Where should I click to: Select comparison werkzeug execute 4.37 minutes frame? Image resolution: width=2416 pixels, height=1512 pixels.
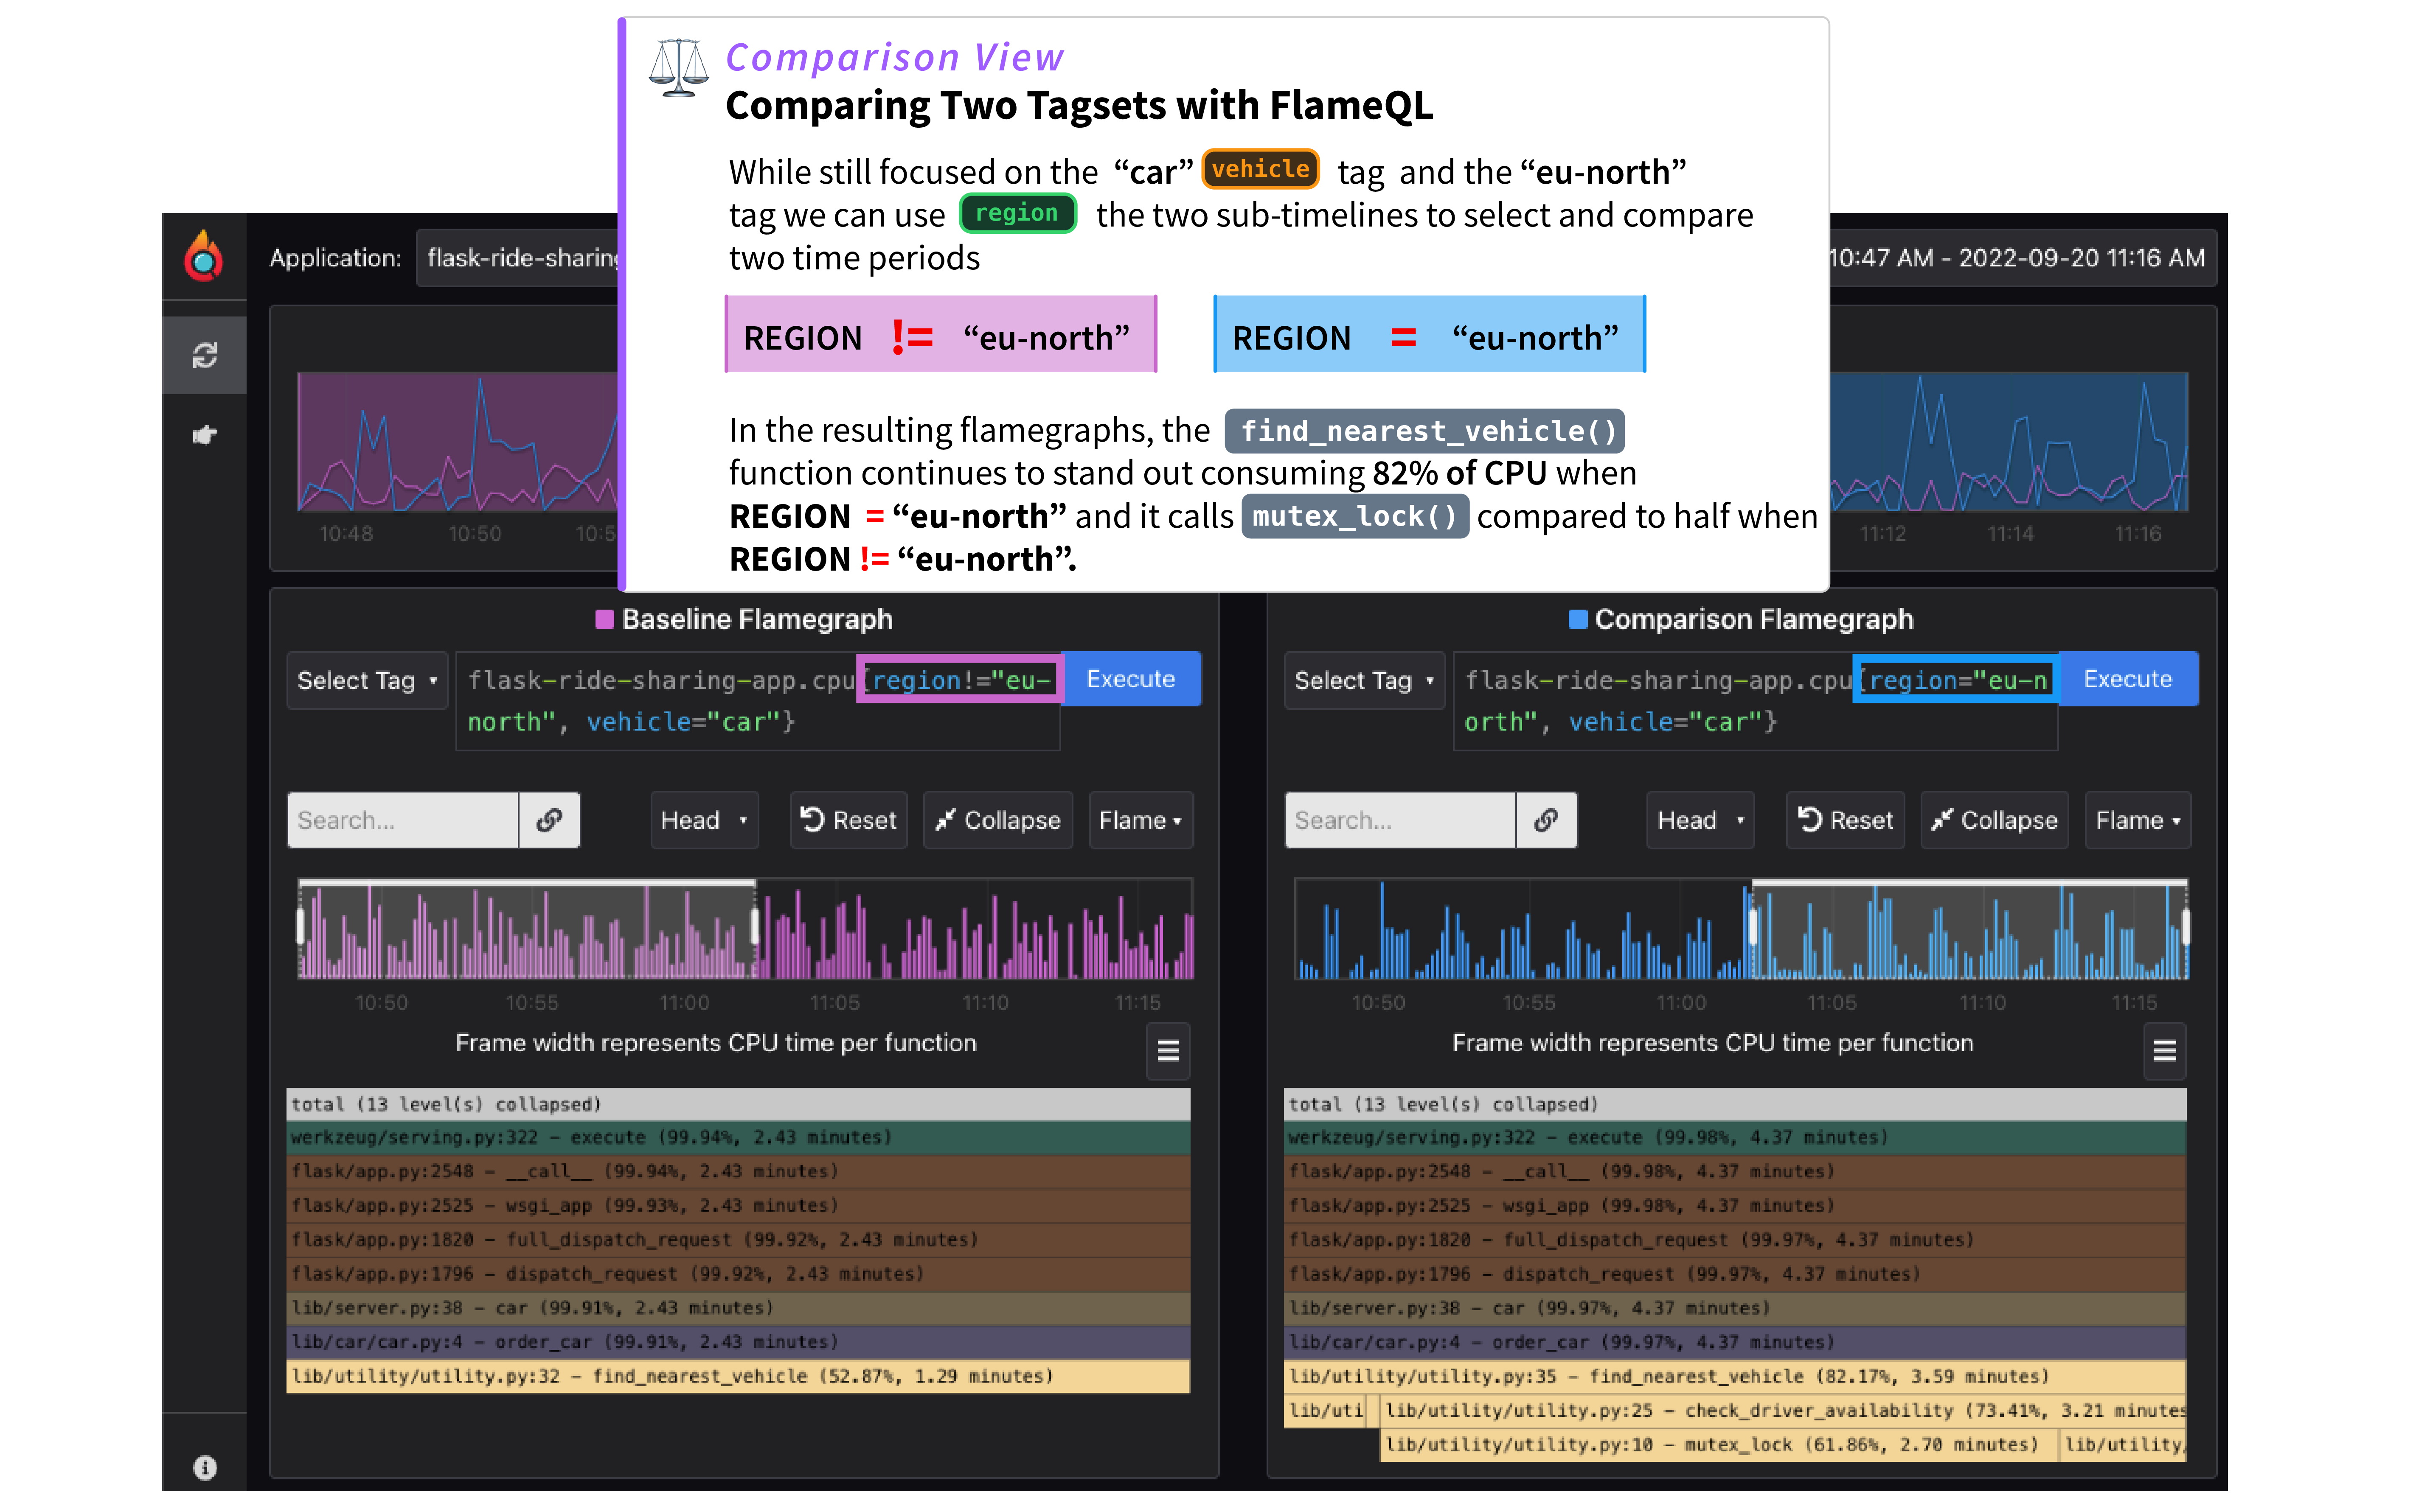click(1735, 1138)
